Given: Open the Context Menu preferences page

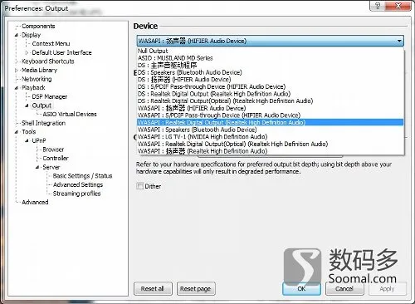Looking at the screenshot, I should 51,44.
